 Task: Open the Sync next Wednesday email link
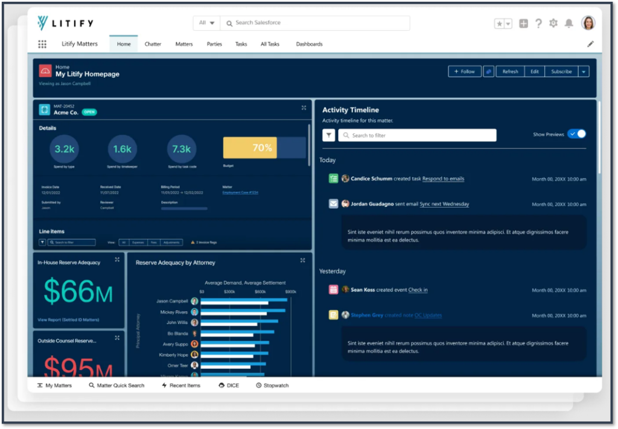444,204
